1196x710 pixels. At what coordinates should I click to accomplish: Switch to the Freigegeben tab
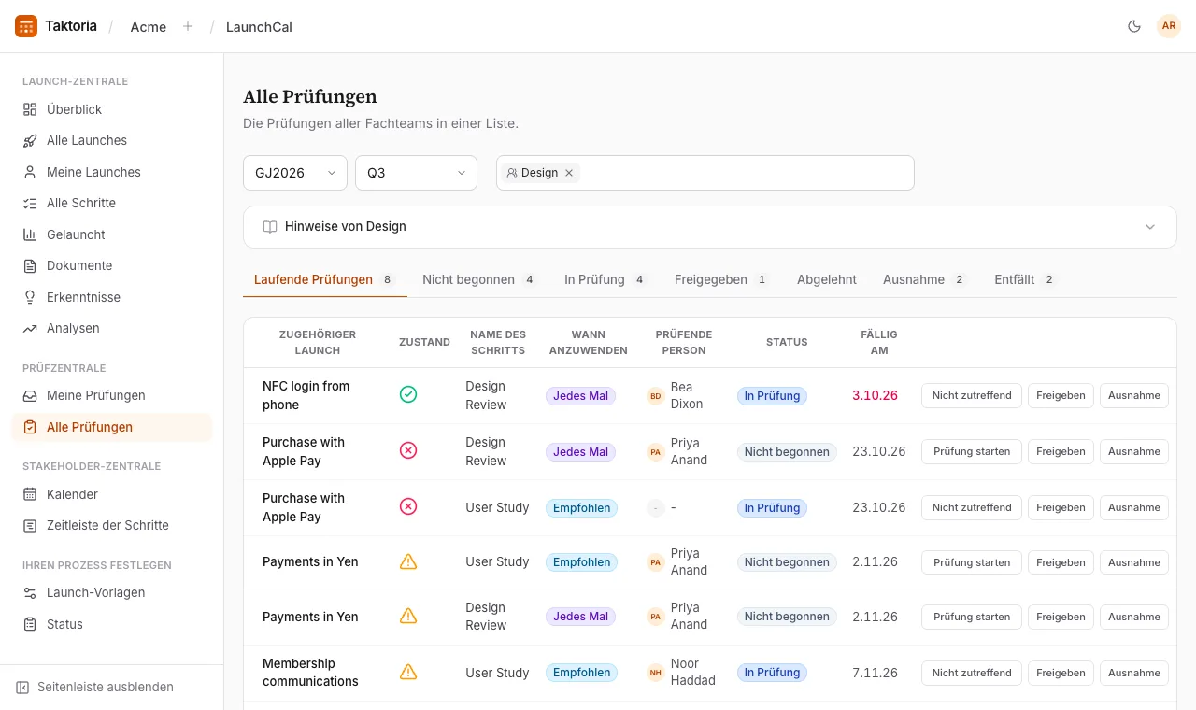point(721,279)
